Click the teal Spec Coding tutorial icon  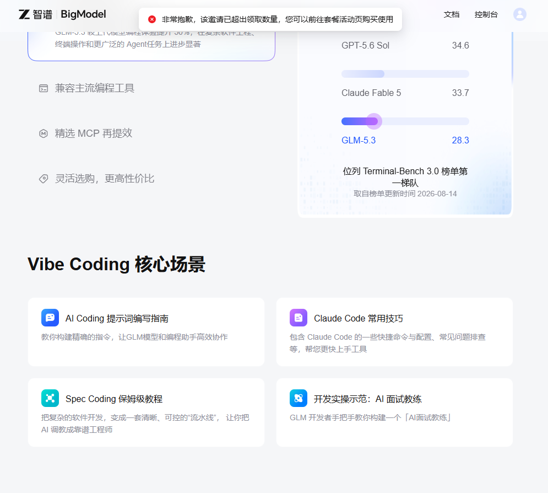coord(50,398)
